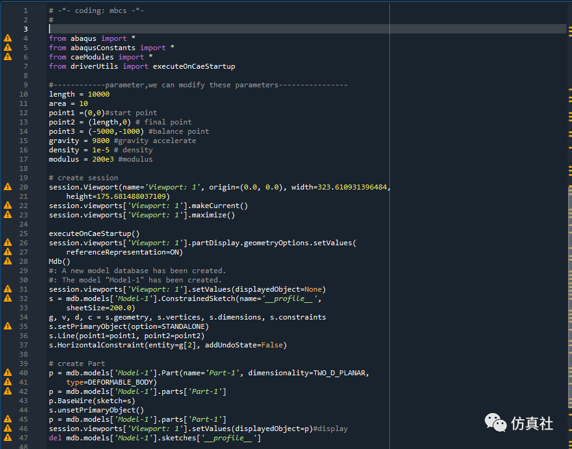Viewport: 572px width, 449px height.
Task: Click 'referenceRepresentation=ON)' on line 27
Action: tap(124, 252)
